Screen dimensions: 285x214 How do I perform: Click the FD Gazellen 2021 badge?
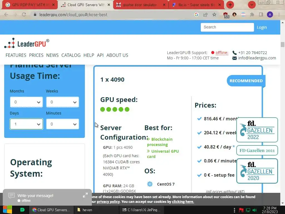click(x=257, y=150)
